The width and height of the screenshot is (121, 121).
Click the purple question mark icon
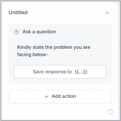pos(16,32)
